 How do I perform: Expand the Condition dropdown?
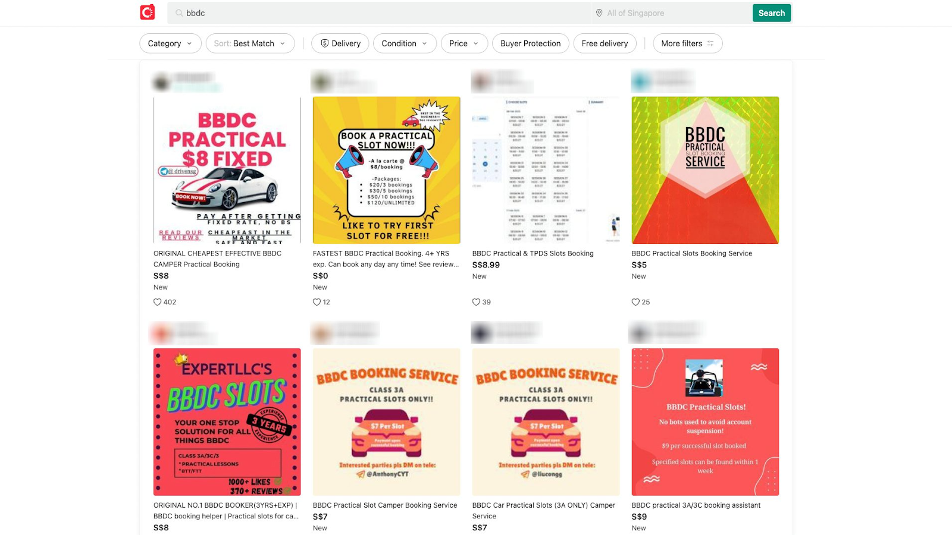tap(405, 43)
